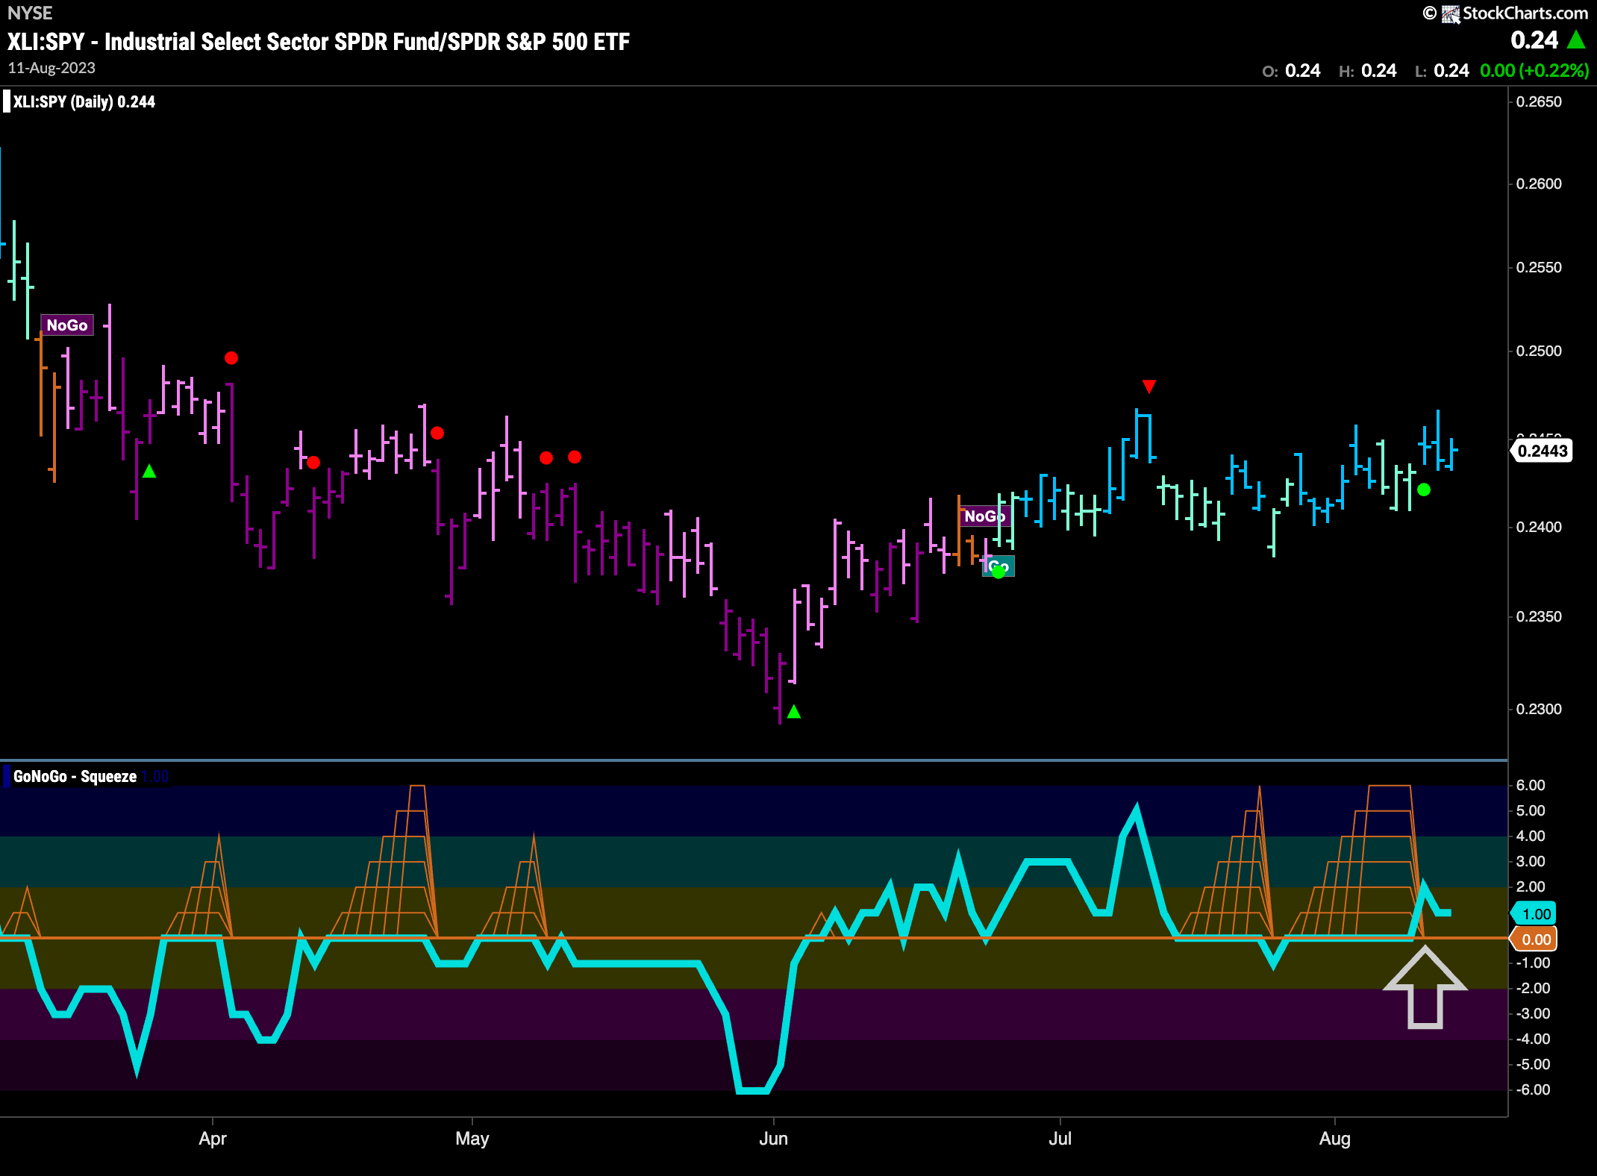Click the H: 0.24 high value
Viewport: 1597px width, 1176px height.
1367,71
